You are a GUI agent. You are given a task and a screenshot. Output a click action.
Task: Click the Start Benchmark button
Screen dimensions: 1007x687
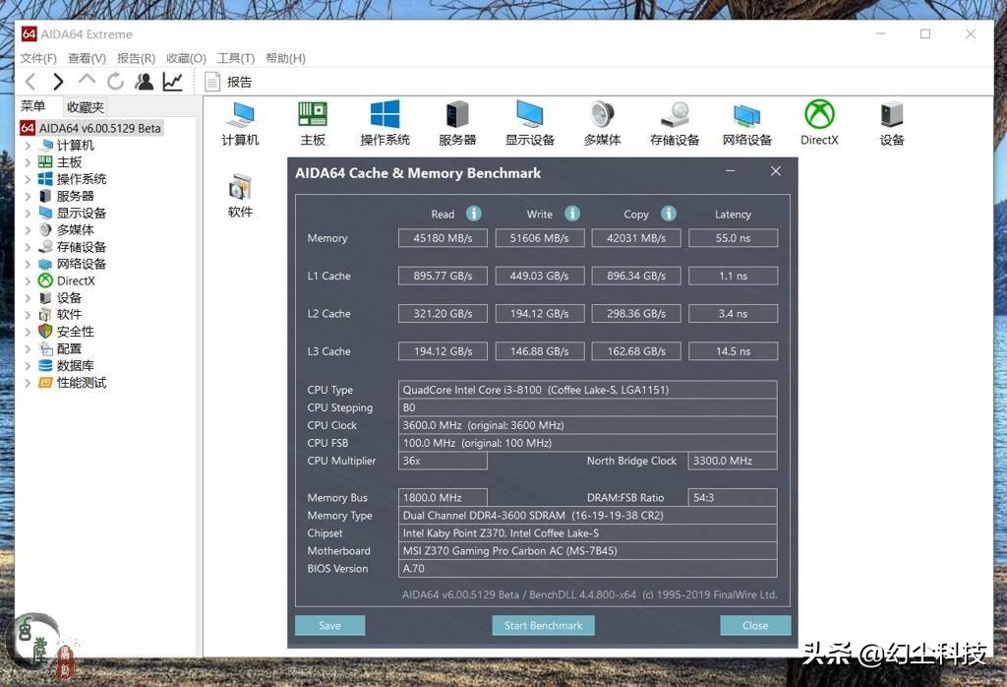tap(543, 625)
